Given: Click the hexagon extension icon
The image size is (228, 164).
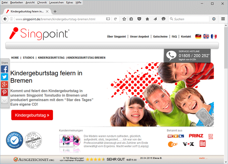Looking at the screenshot, I should 214,19.
